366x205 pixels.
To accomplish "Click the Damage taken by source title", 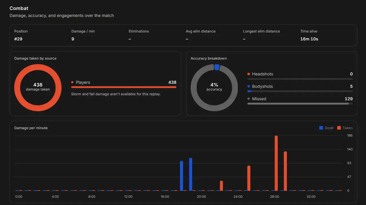I will [x=35, y=58].
